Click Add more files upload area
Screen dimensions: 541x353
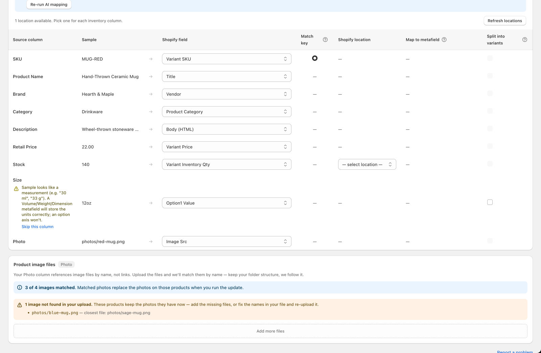click(x=270, y=331)
